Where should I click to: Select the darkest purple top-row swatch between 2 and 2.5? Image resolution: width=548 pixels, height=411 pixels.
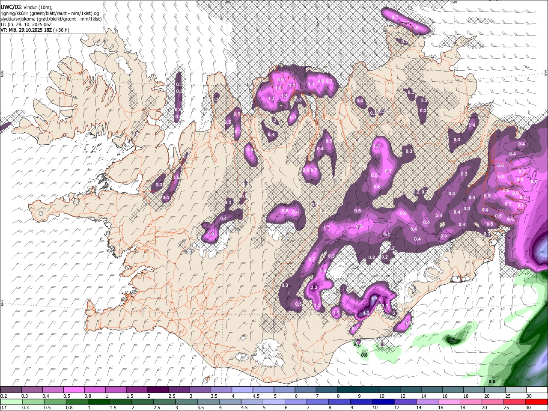(x=158, y=390)
